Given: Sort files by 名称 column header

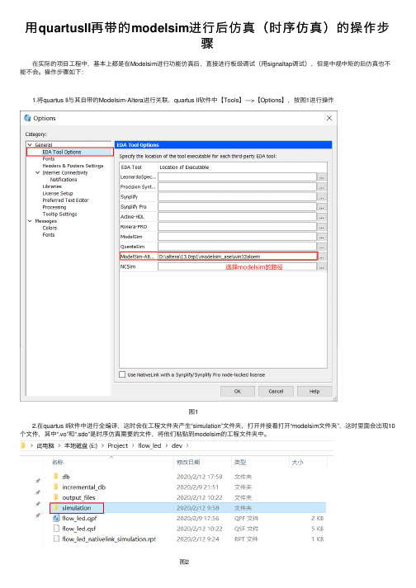Looking at the screenshot, I should pos(58,463).
